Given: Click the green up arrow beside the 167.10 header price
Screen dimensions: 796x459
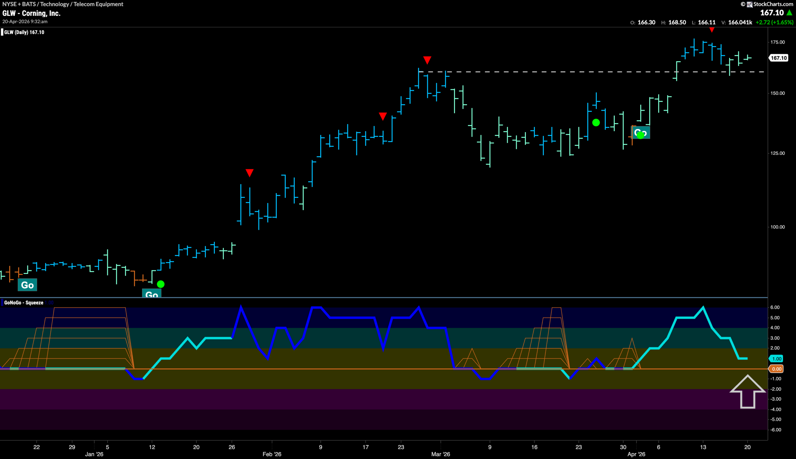Looking at the screenshot, I should (789, 13).
